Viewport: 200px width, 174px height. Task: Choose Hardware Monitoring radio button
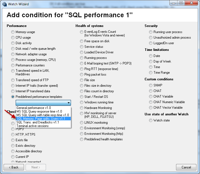pos(82,108)
